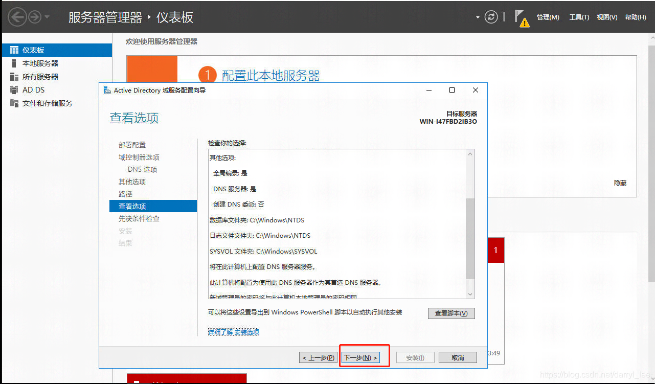Open the 详细了解 安装选项 link
Viewport: 655px width, 384px height.
pos(234,332)
